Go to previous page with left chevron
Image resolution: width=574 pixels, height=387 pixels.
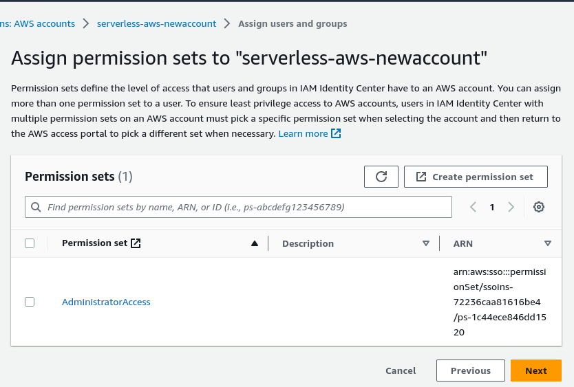coord(473,207)
